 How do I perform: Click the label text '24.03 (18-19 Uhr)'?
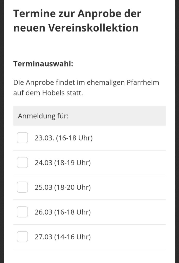point(63,163)
